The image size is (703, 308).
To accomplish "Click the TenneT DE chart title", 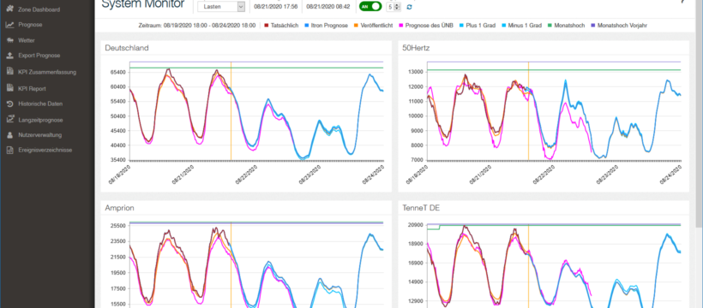I will point(422,208).
